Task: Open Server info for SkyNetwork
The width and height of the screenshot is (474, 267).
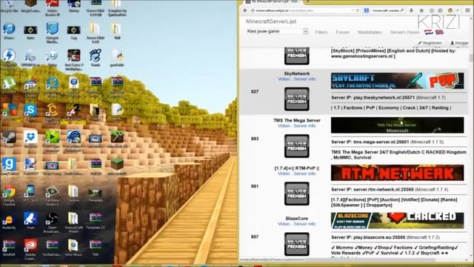Action: point(304,79)
